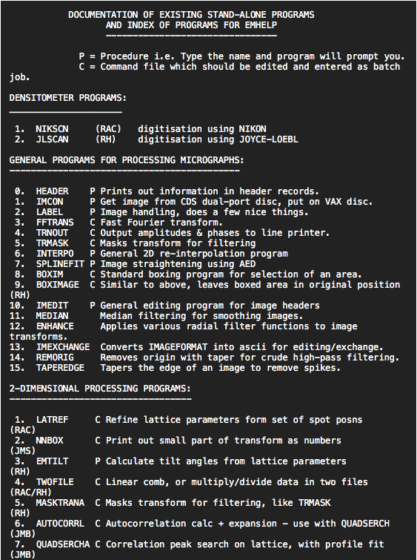The image size is (417, 560).
Task: Click the TAPEREDGE program entry
Action: pos(175,368)
